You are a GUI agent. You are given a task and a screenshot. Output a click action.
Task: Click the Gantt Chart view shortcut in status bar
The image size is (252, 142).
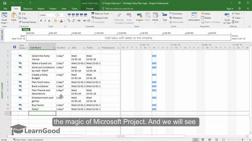point(196,140)
